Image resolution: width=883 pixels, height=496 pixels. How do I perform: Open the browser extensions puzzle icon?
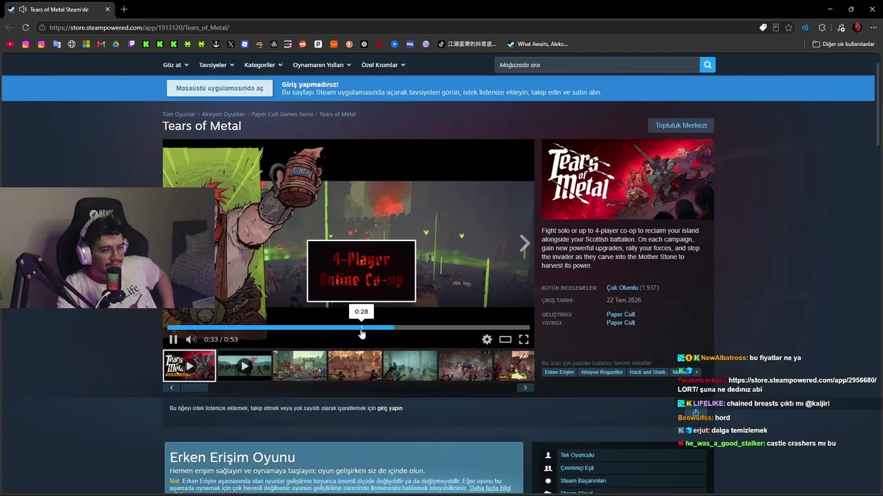pos(822,28)
